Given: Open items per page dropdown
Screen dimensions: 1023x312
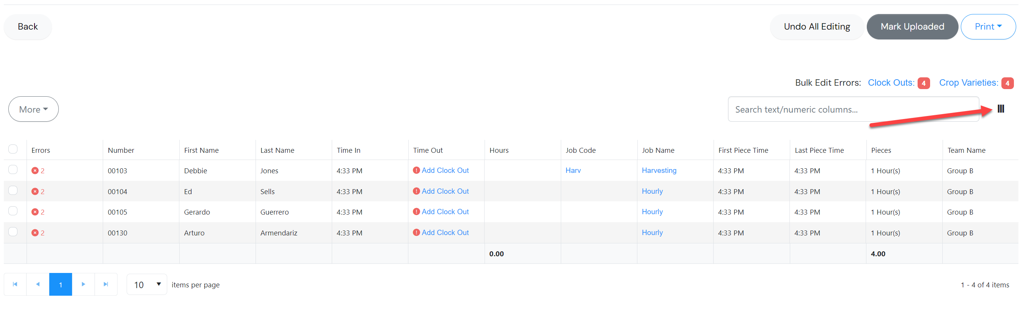Looking at the screenshot, I should 147,285.
